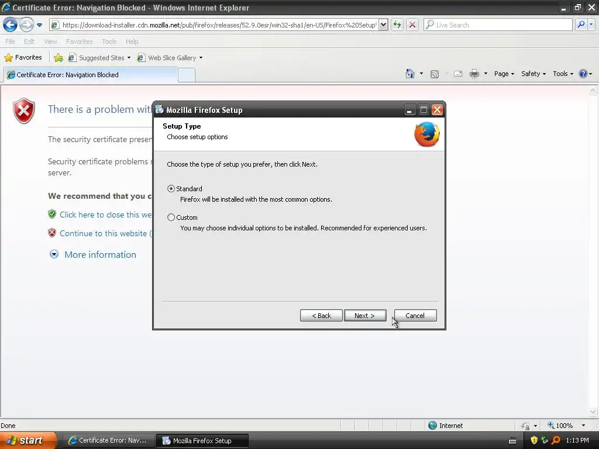
Task: Click the Protected Mode icon in status bar
Action: [526, 426]
